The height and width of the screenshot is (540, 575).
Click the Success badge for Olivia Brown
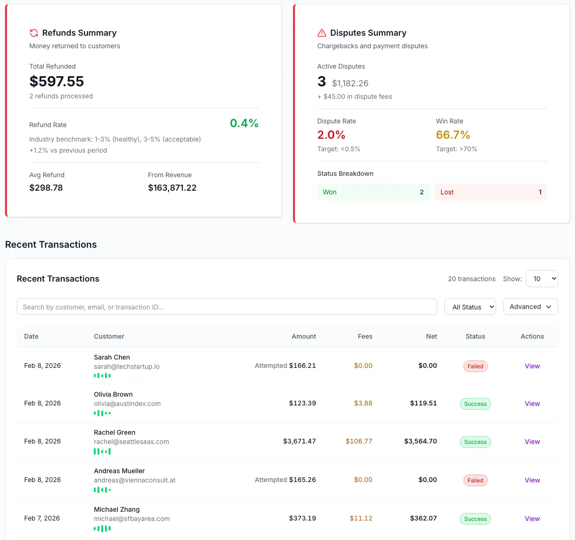(x=475, y=404)
